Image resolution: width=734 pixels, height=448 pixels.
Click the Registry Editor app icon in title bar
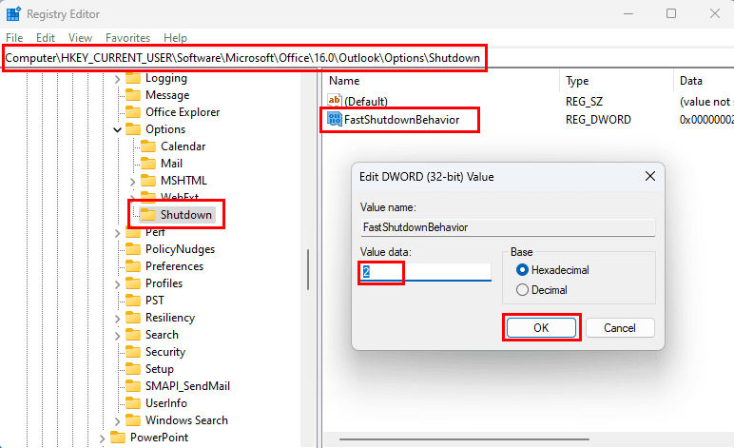tap(14, 14)
